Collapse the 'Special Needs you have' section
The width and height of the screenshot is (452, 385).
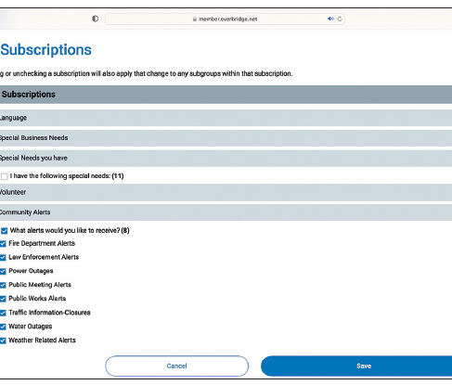point(226,158)
